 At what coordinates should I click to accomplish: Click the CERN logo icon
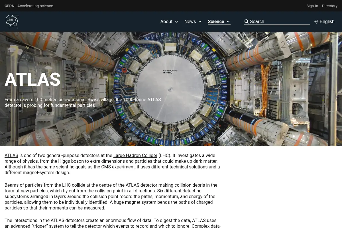pos(12,22)
